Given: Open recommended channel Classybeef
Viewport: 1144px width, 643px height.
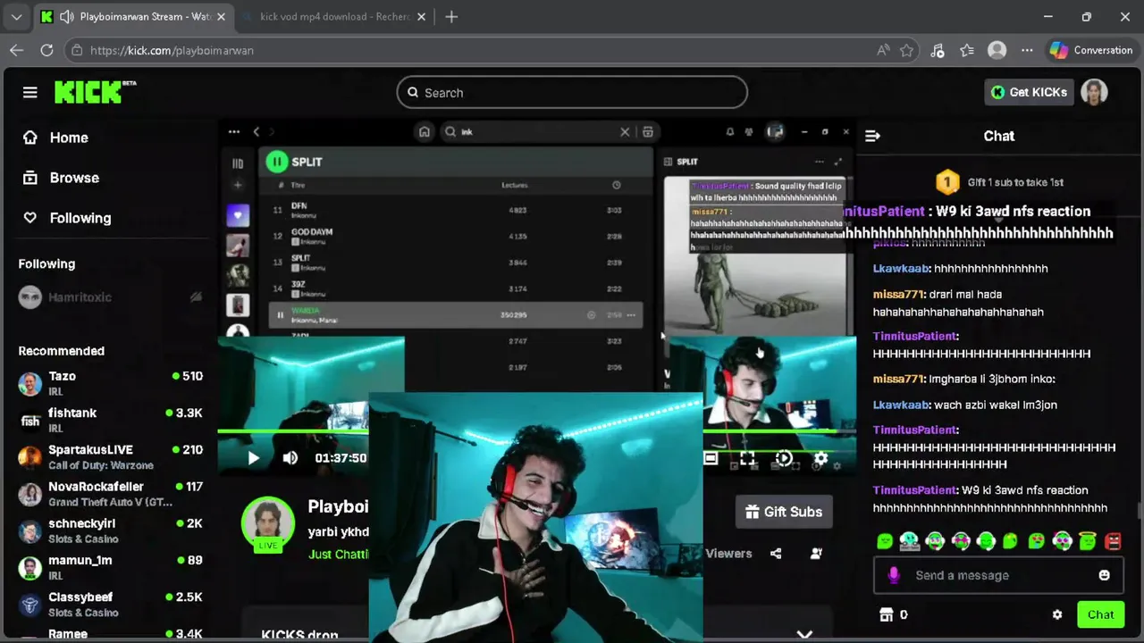Looking at the screenshot, I should point(109,604).
